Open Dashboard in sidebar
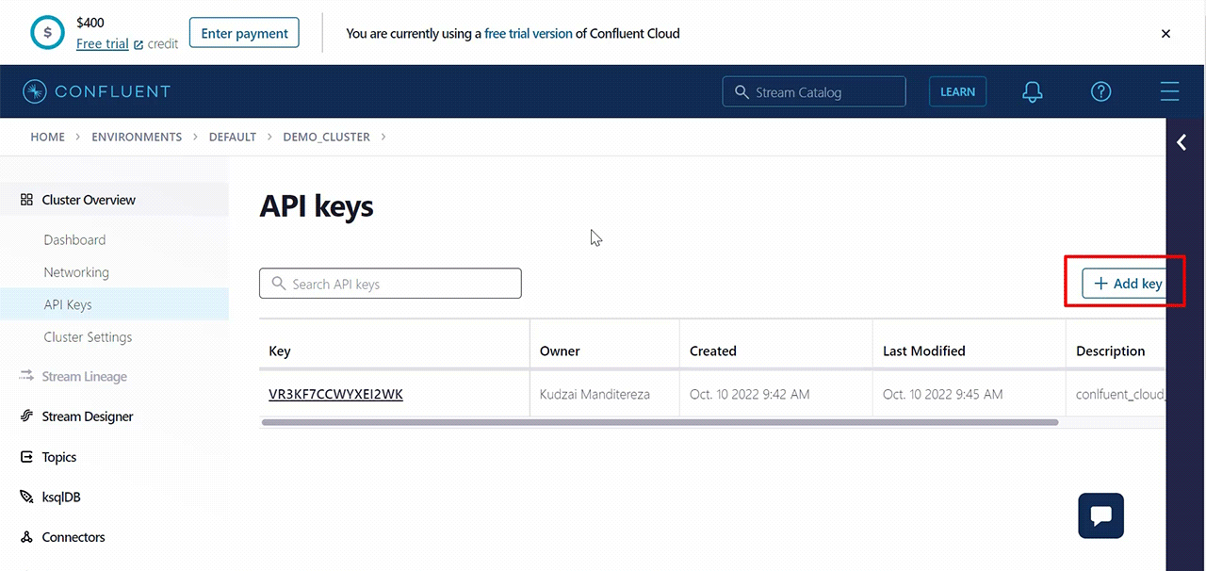The width and height of the screenshot is (1206, 571). click(74, 239)
